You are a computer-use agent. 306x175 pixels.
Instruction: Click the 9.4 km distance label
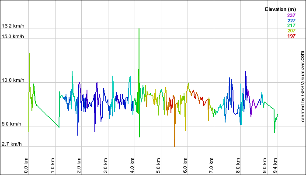pos(275,165)
